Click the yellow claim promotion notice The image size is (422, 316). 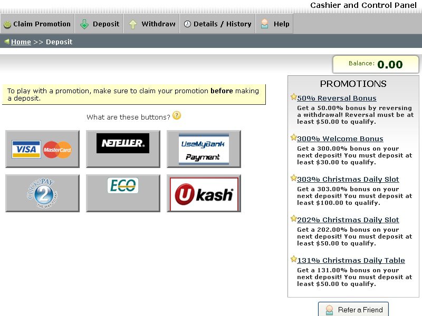point(134,94)
